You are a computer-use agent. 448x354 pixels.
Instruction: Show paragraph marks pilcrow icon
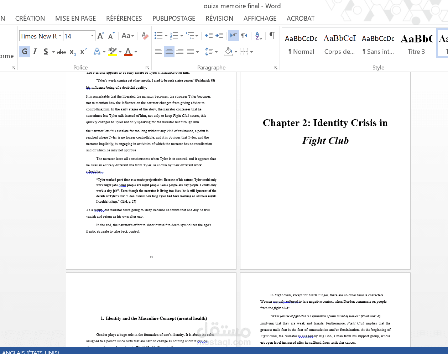[272, 36]
